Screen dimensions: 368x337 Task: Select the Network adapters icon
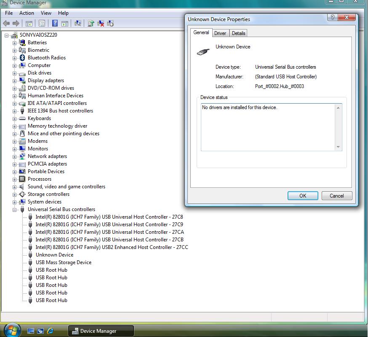coord(22,156)
